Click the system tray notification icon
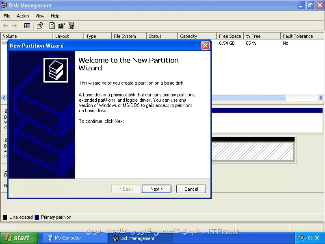Image resolution: width=325 pixels, height=244 pixels. click(x=302, y=238)
